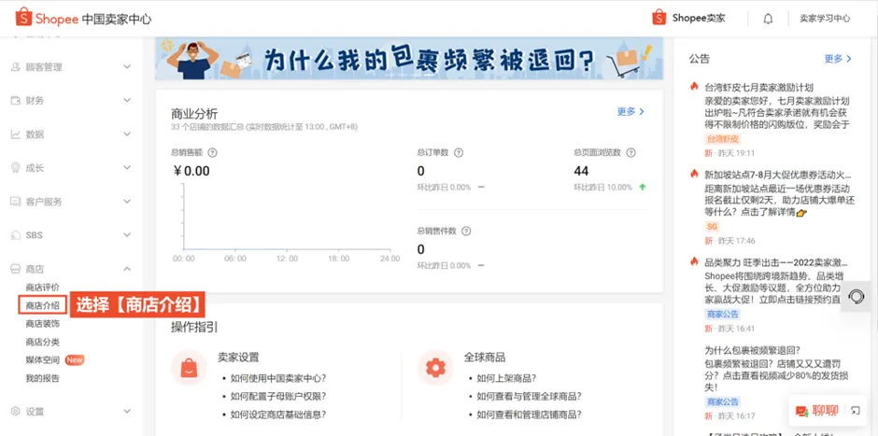
Task: Expand the 顾客管理 menu chevron
Action: pyautogui.click(x=127, y=67)
